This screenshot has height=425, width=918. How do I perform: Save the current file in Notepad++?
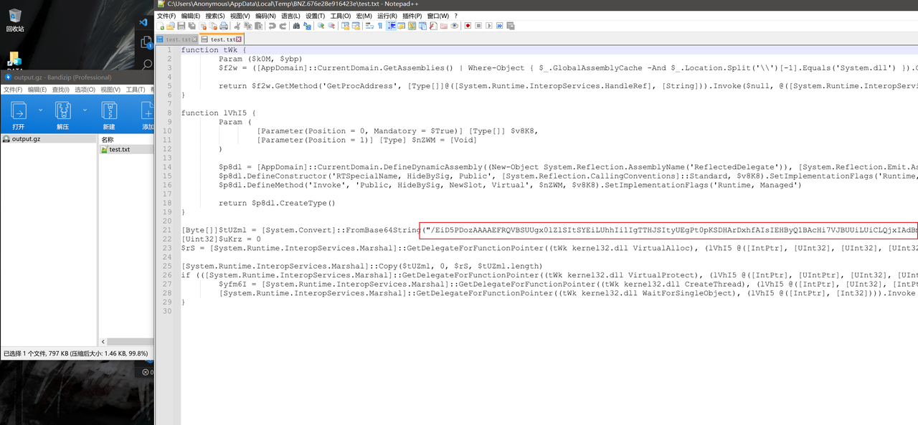[181, 26]
